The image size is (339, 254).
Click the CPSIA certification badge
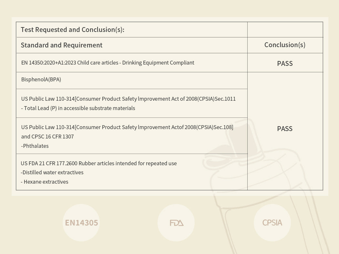coord(272,223)
